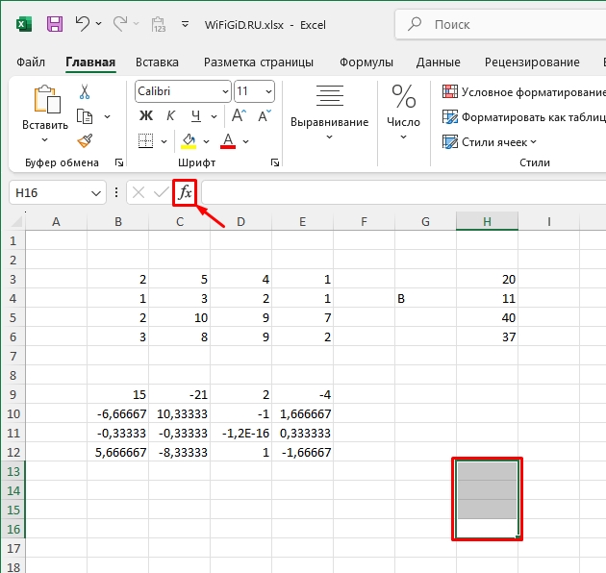
Task: Expand the Copy options arrow
Action: tap(108, 116)
